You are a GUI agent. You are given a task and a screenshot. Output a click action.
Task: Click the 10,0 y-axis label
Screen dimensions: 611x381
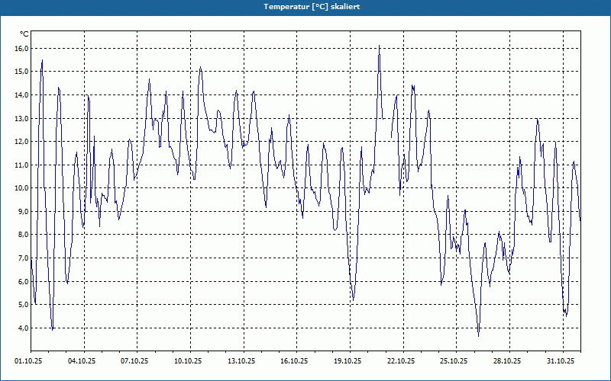(21, 188)
